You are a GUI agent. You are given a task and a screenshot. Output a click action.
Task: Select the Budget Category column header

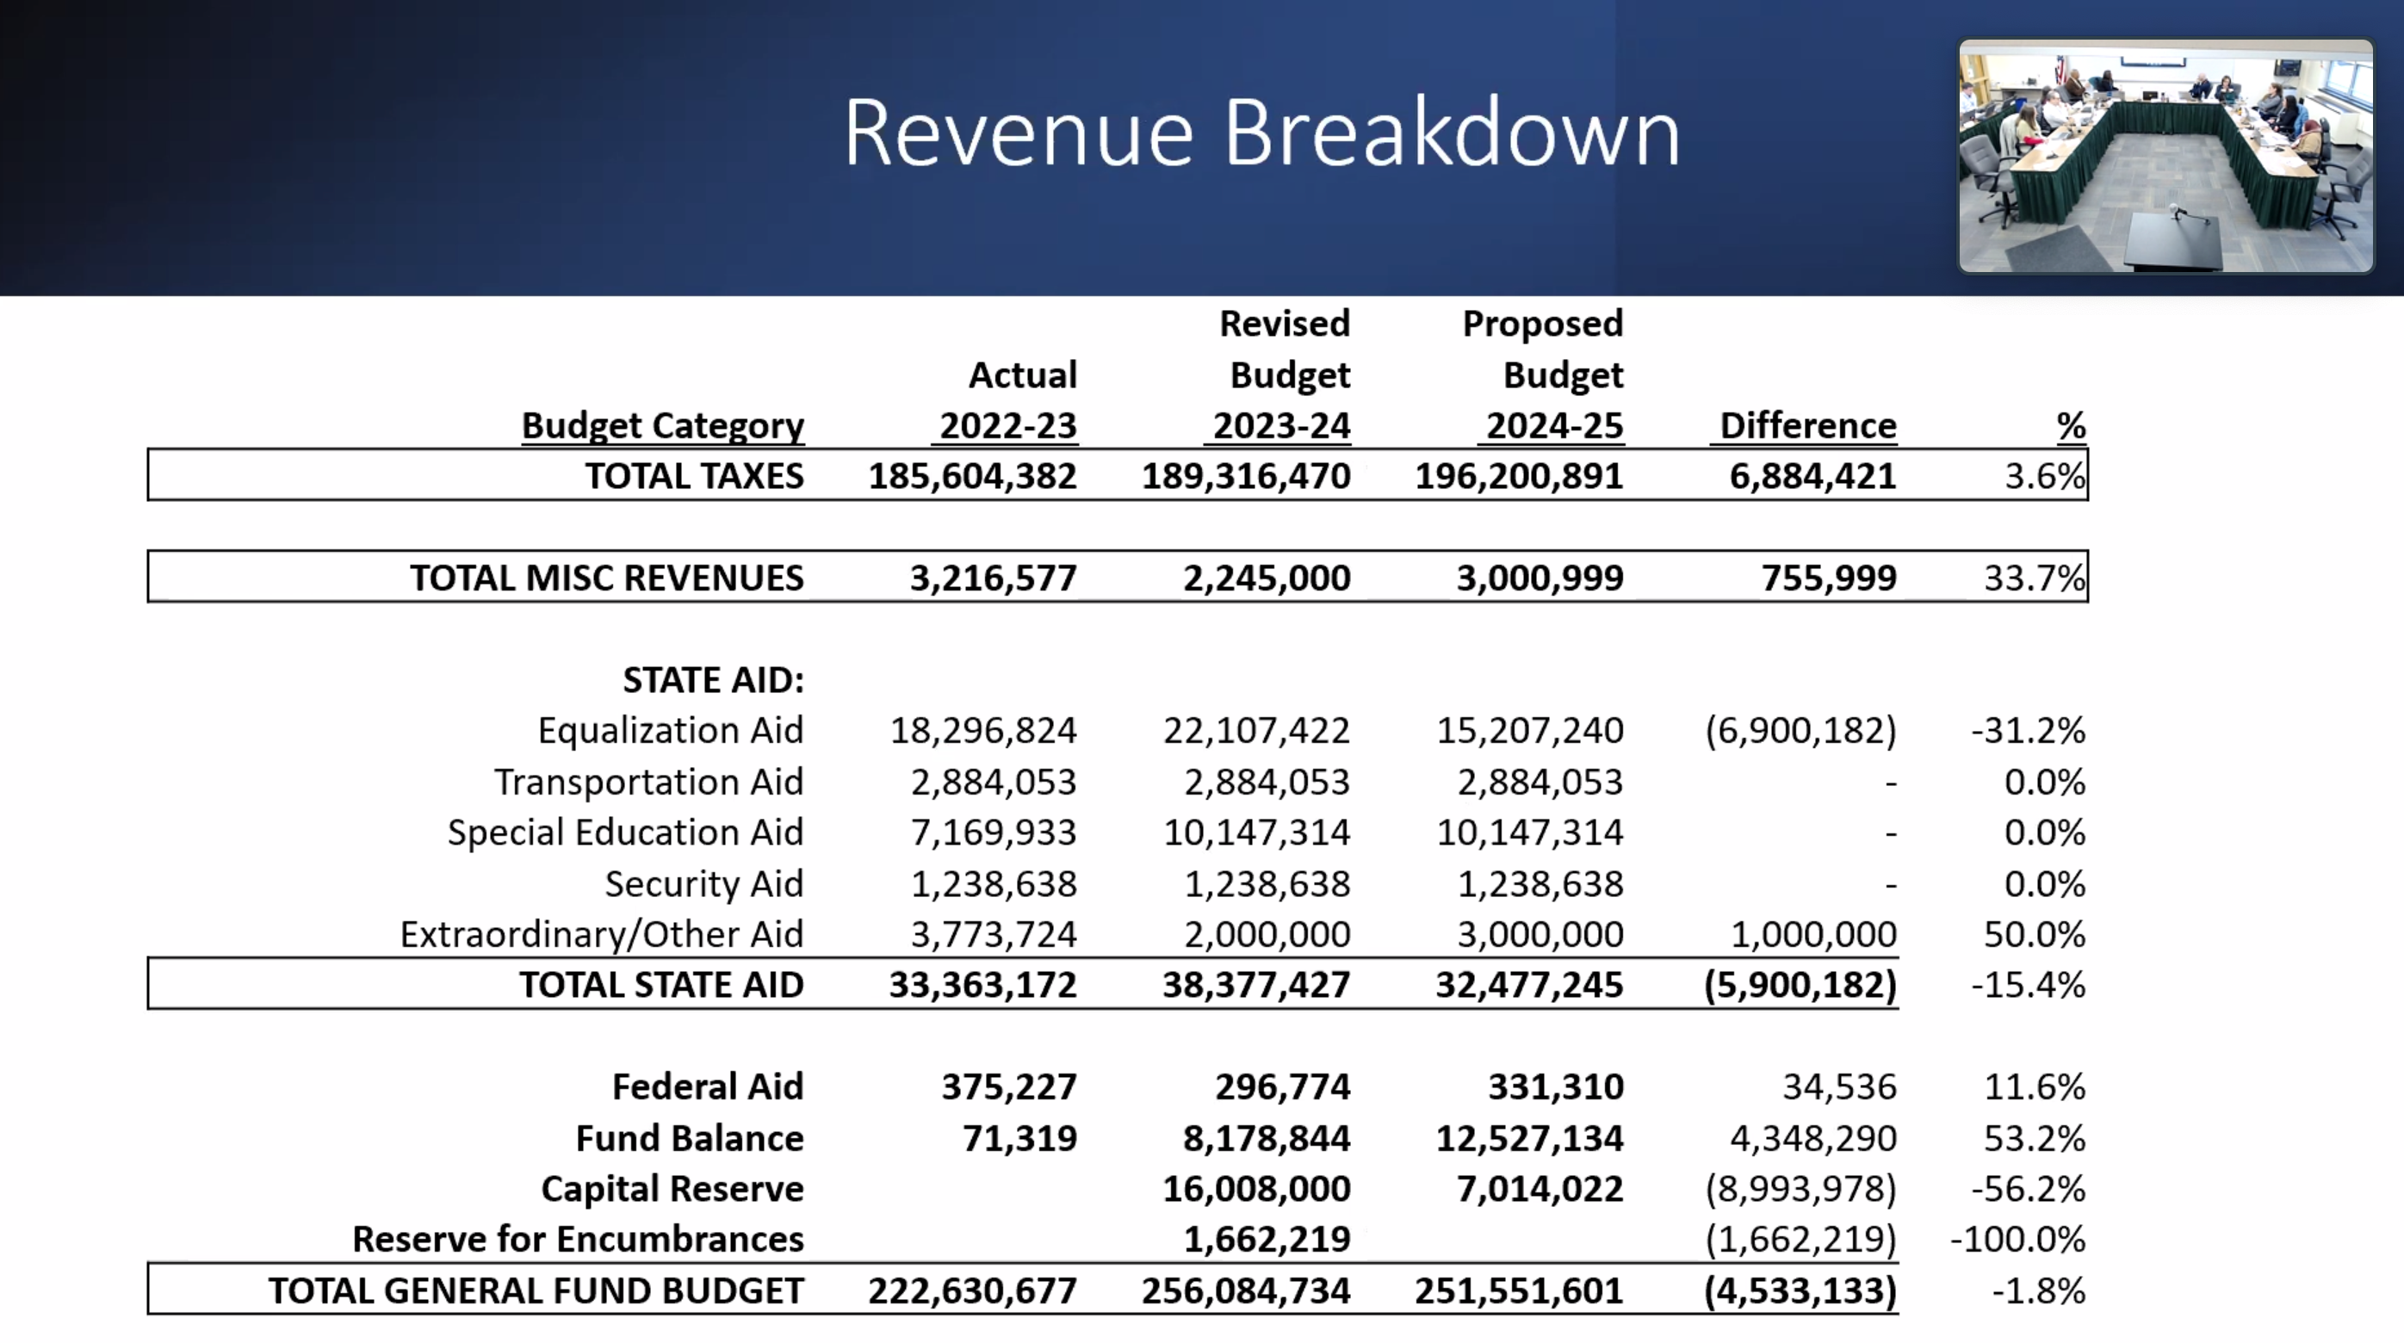tap(661, 425)
